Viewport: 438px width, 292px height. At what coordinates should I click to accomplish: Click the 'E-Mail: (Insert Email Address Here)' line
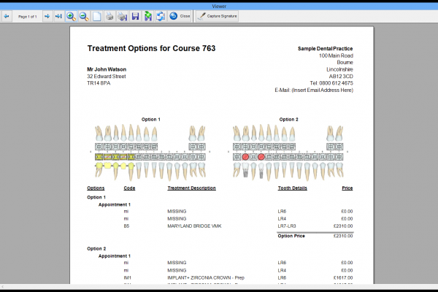(314, 90)
